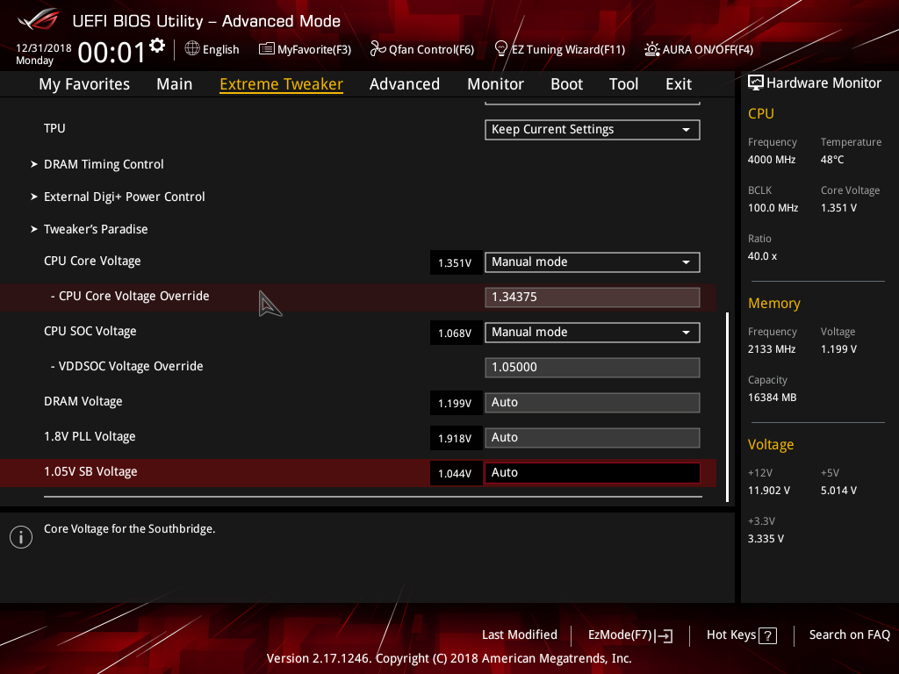Screen dimensions: 899x674
Task: Click Core Voltage for the Southbridge help text
Action: [130, 529]
